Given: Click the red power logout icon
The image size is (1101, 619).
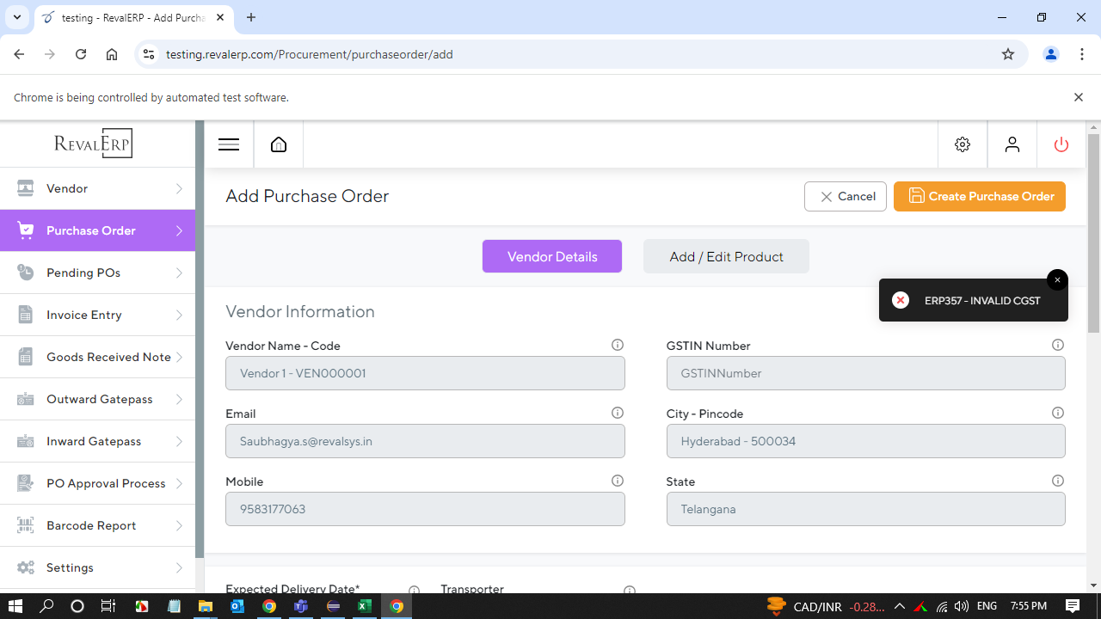Looking at the screenshot, I should (1061, 144).
